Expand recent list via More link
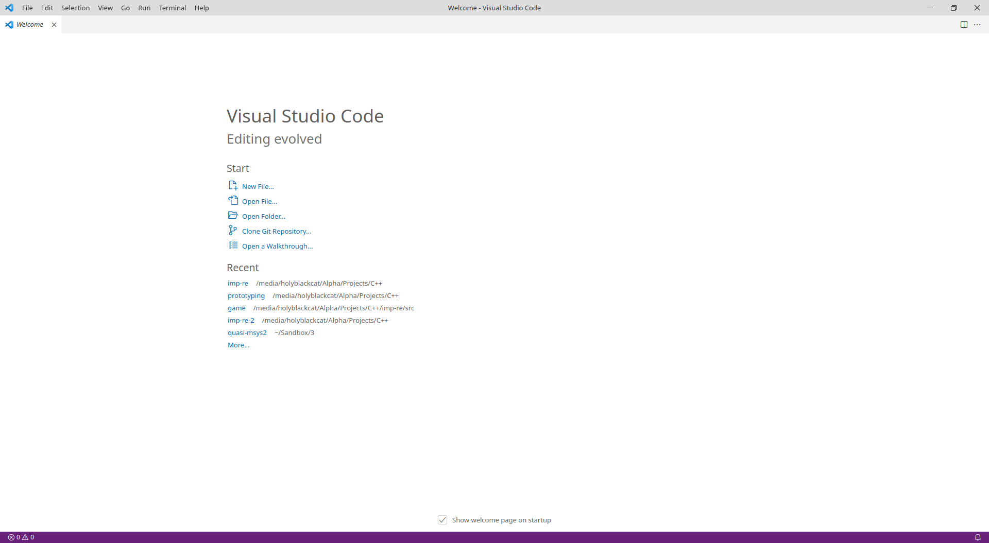Image resolution: width=989 pixels, height=543 pixels. 238,345
